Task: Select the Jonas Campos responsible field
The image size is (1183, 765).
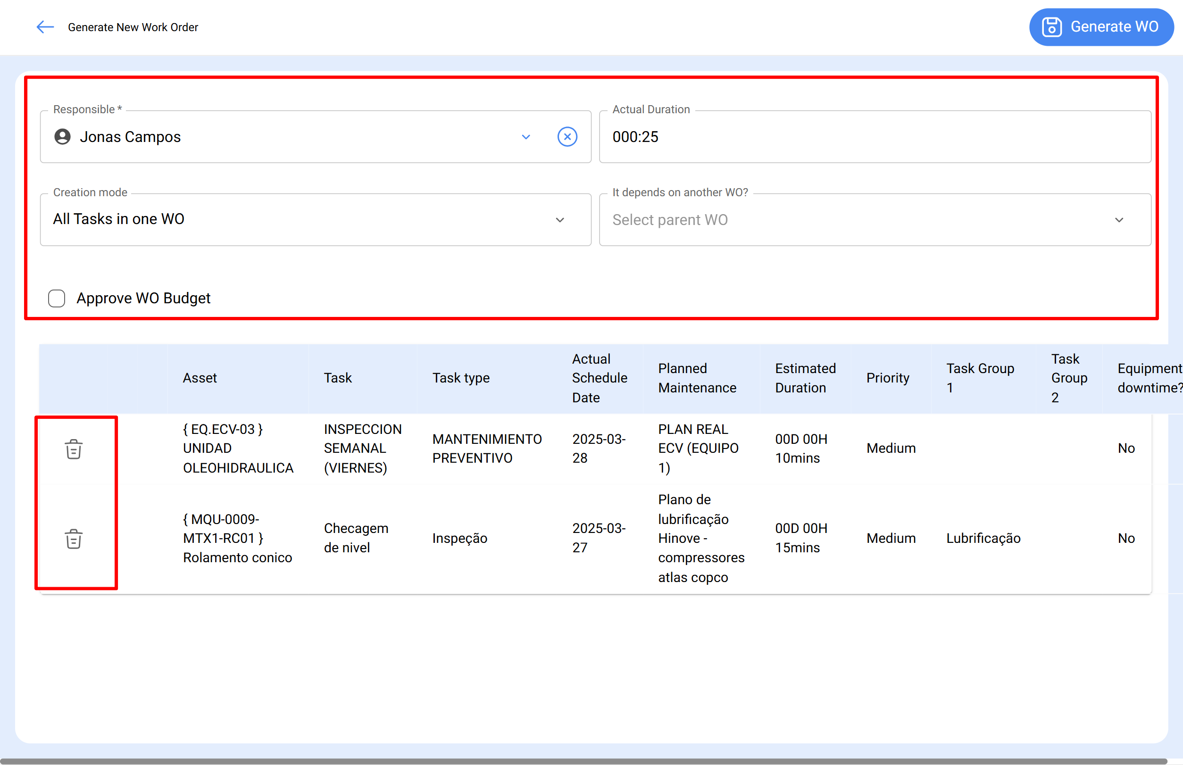Action: point(249,137)
